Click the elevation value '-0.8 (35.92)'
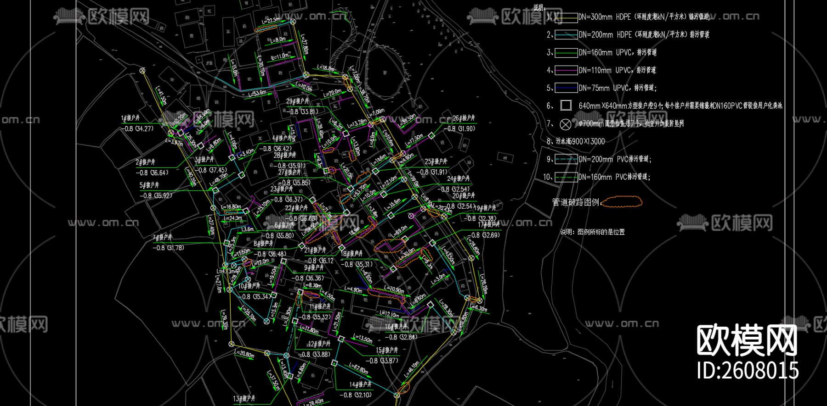Viewport: 827px width, 406px height. pyautogui.click(x=156, y=196)
